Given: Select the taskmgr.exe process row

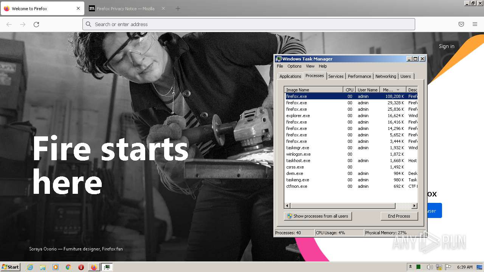Looking at the screenshot, I should (351, 148).
